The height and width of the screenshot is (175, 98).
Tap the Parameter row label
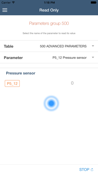tap(13, 58)
